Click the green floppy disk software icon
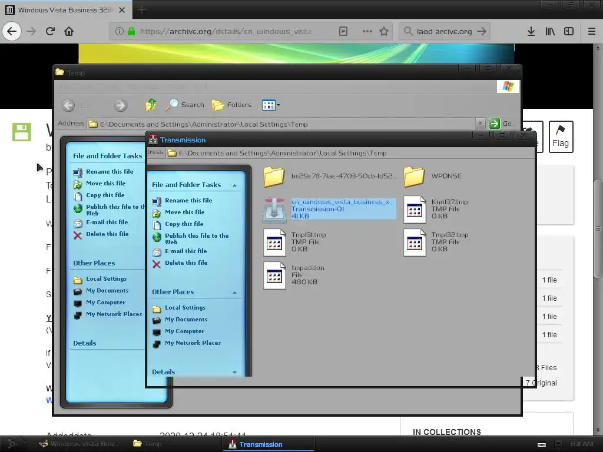 [x=22, y=132]
